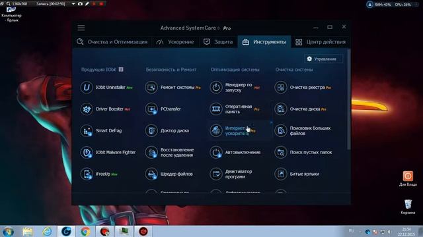
Task: Click camera snapshot icon in recorder bar
Action: (x=80, y=4)
